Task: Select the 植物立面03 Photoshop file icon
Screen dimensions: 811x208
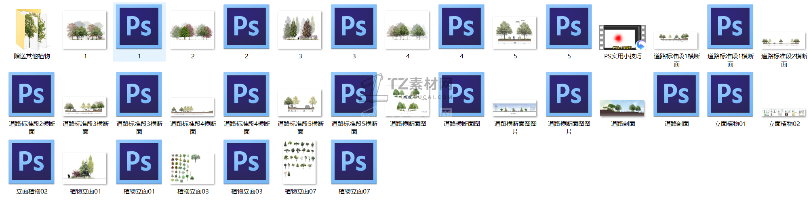Action: pyautogui.click(x=246, y=162)
